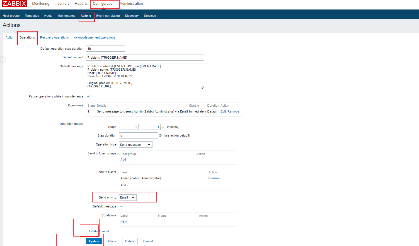Switch to the Operations tab
Viewport: 419px width, 246px height.
coord(27,37)
